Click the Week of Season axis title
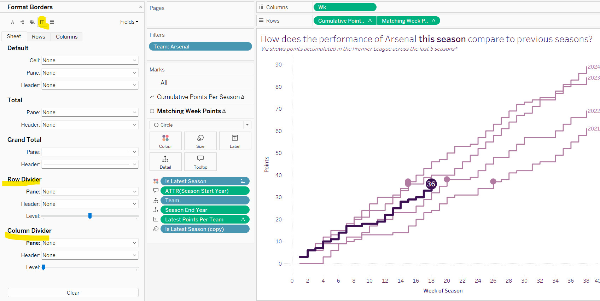The width and height of the screenshot is (600, 301). click(443, 291)
